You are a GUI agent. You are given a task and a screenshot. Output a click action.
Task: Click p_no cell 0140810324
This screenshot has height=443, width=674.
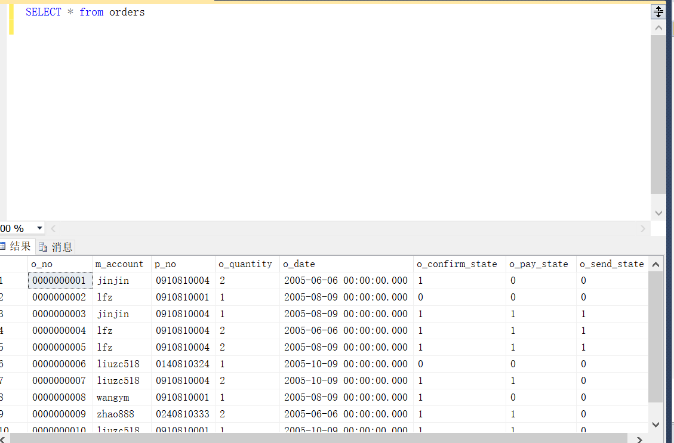point(183,364)
